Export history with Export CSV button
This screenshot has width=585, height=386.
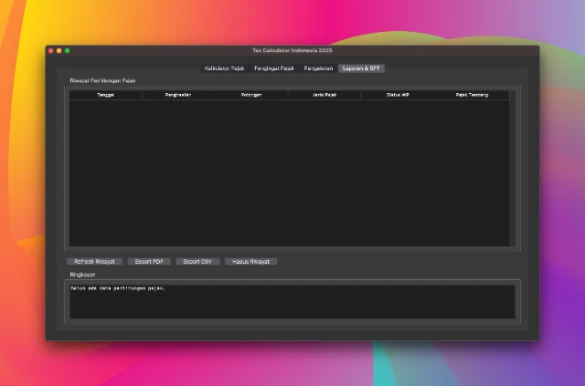(197, 261)
